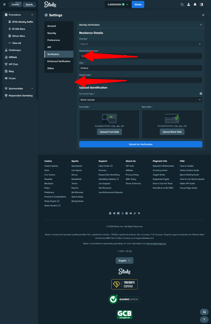This screenshot has height=324, width=211.
Task: Open the blog icon in footer socials
Action: pyautogui.click(x=110, y=213)
